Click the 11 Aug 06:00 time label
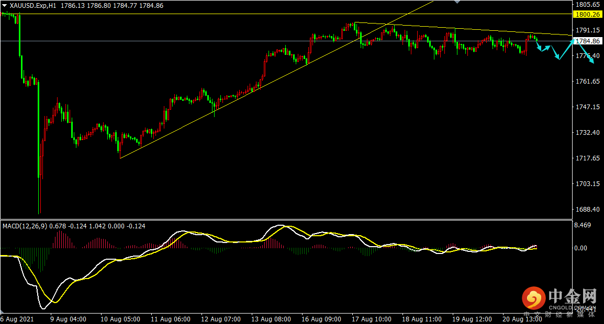Screen dimensions: 604x324 (x=171, y=319)
